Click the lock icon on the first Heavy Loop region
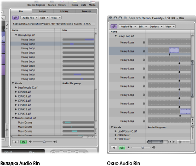 tap(144, 42)
